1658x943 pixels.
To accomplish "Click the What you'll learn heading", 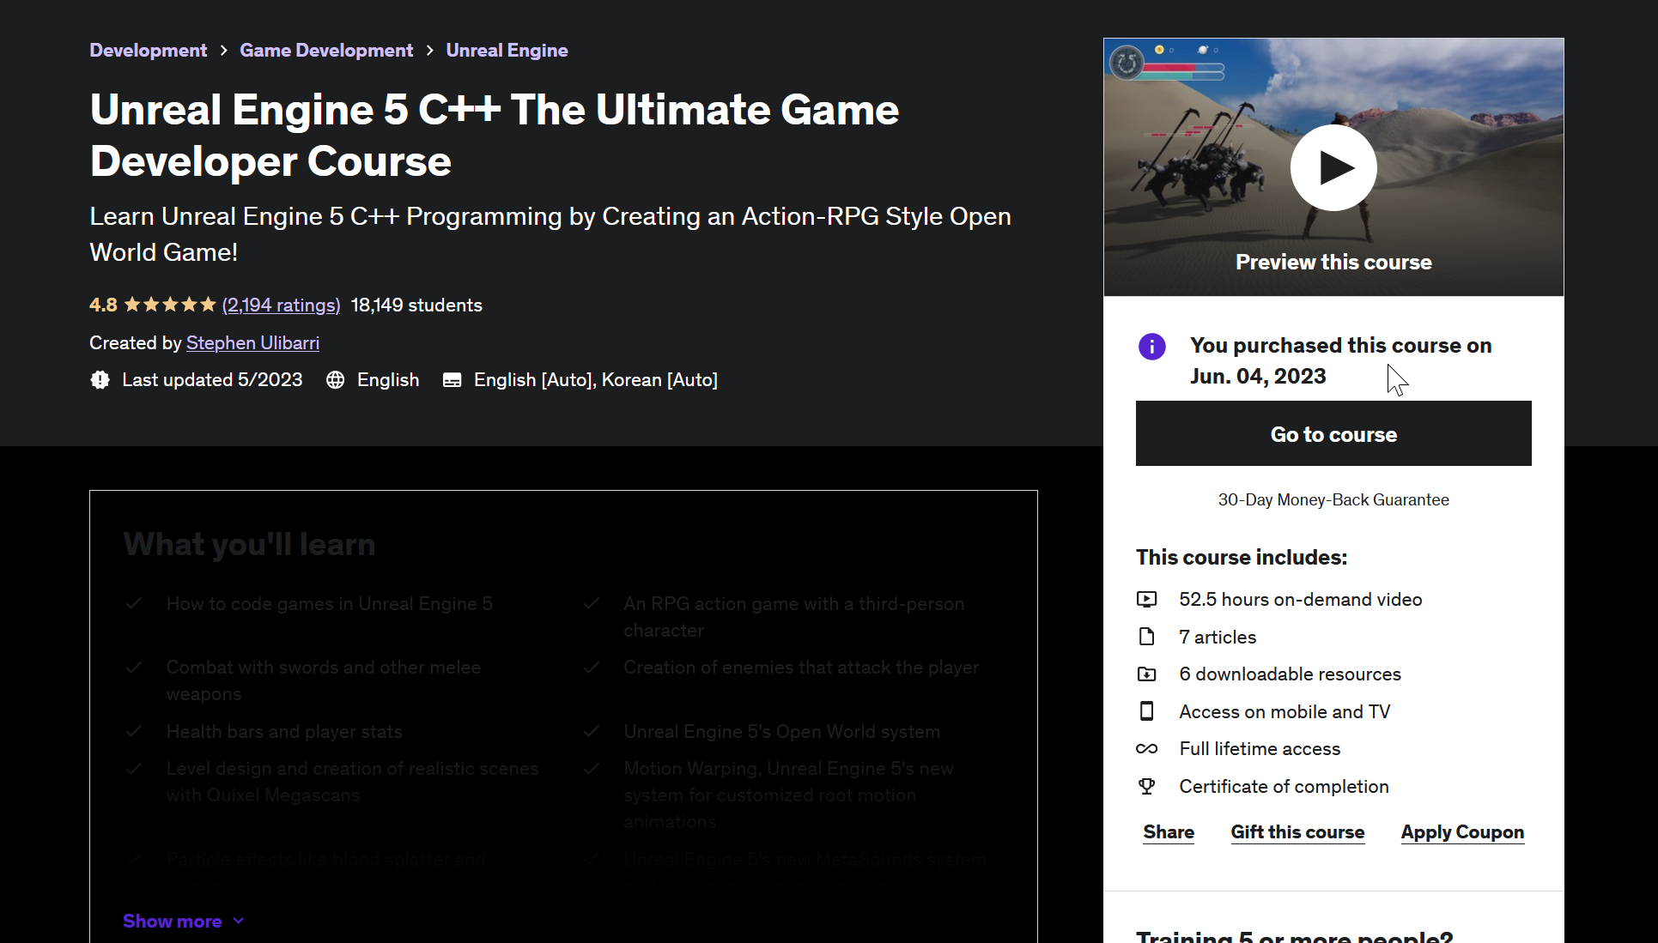I will coord(250,544).
